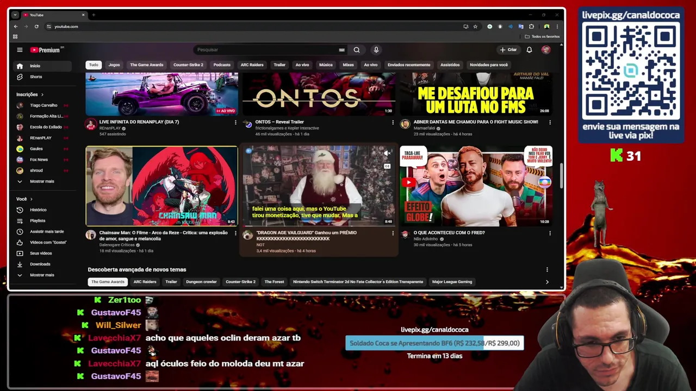Open Playlists in the sidebar

tap(42, 220)
